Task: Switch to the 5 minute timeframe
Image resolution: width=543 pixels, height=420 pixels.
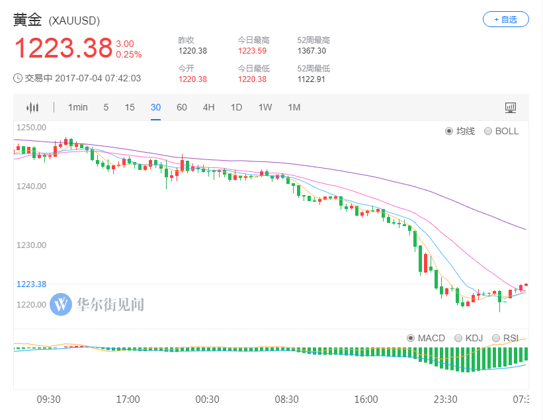Action: click(x=106, y=108)
